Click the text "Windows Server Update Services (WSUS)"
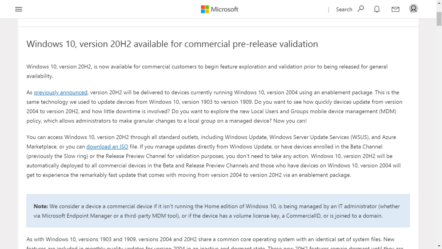 pyautogui.click(x=319, y=137)
